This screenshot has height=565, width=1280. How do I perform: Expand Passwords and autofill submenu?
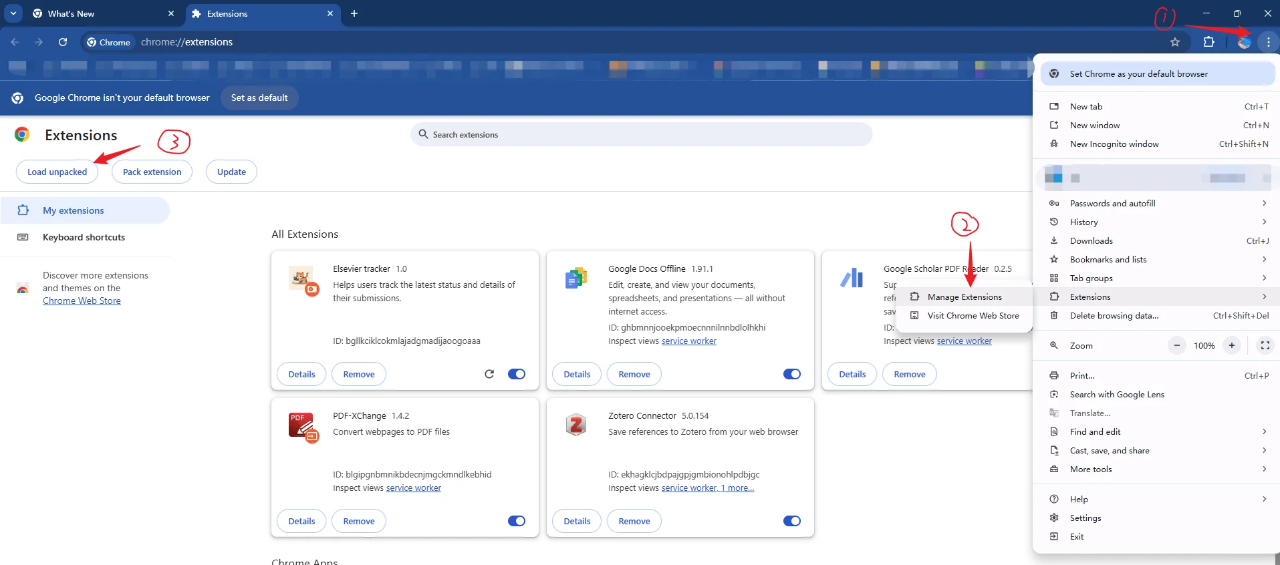pos(1157,204)
